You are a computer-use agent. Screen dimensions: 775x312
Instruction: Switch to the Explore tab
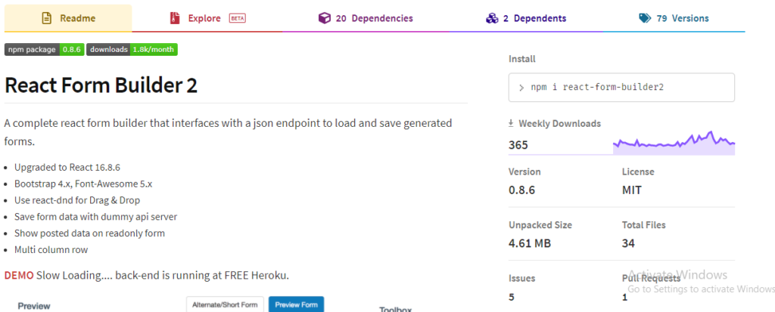pyautogui.click(x=207, y=18)
